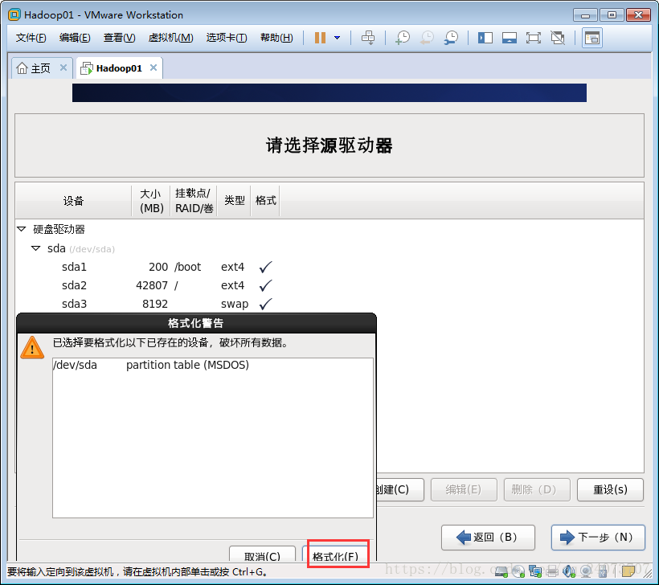Viewport: 659px width, 585px height.
Task: Click the USB device status icon
Action: [x=603, y=571]
